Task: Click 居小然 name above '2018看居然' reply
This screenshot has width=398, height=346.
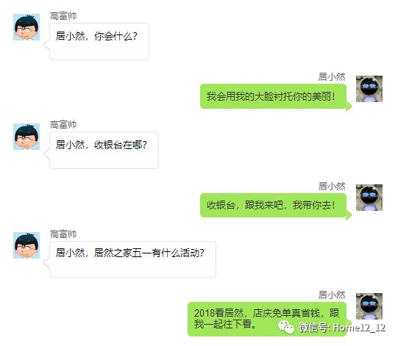Action: pyautogui.click(x=332, y=295)
